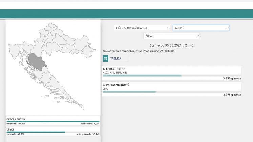Click the TABLICA button label
253x142 pixels.
(x=115, y=58)
